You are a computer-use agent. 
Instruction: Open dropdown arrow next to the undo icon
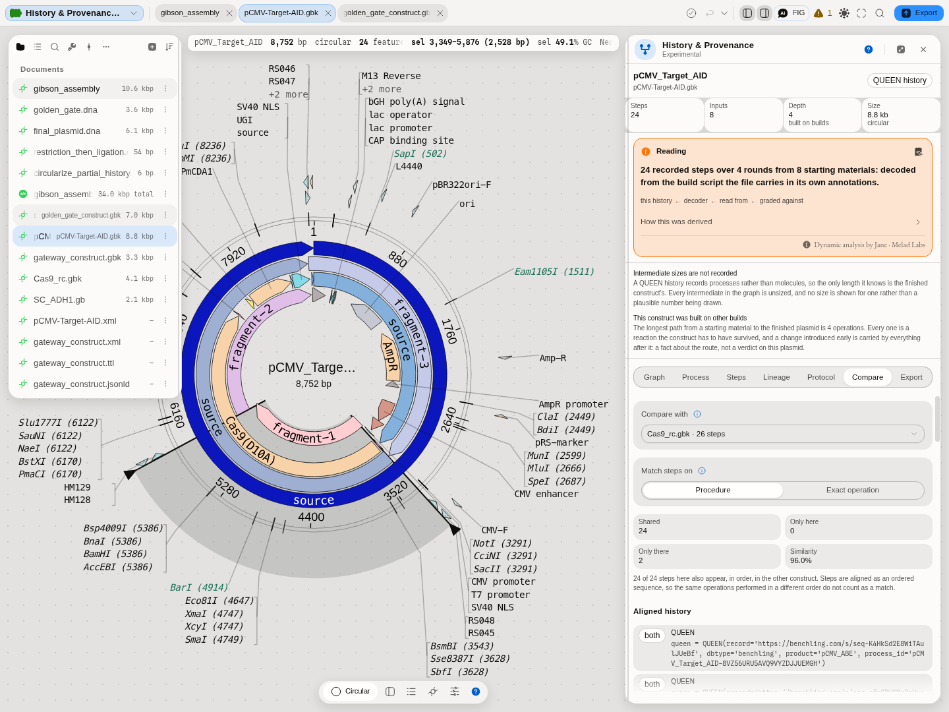[724, 13]
